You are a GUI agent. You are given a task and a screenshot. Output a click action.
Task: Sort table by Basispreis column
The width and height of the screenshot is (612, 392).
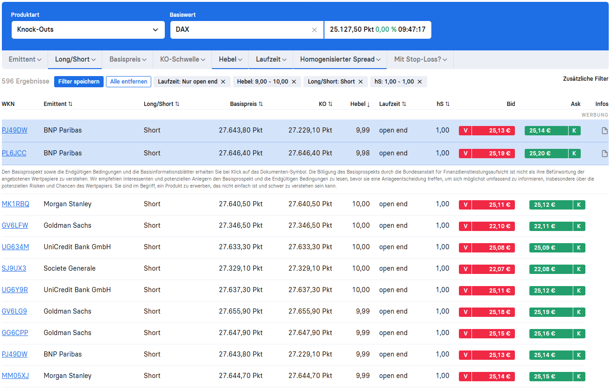(x=246, y=104)
